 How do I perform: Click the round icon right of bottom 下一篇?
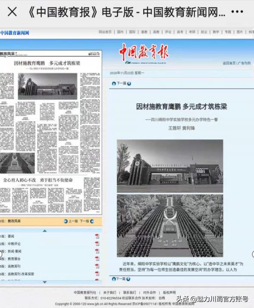[x=128, y=279]
